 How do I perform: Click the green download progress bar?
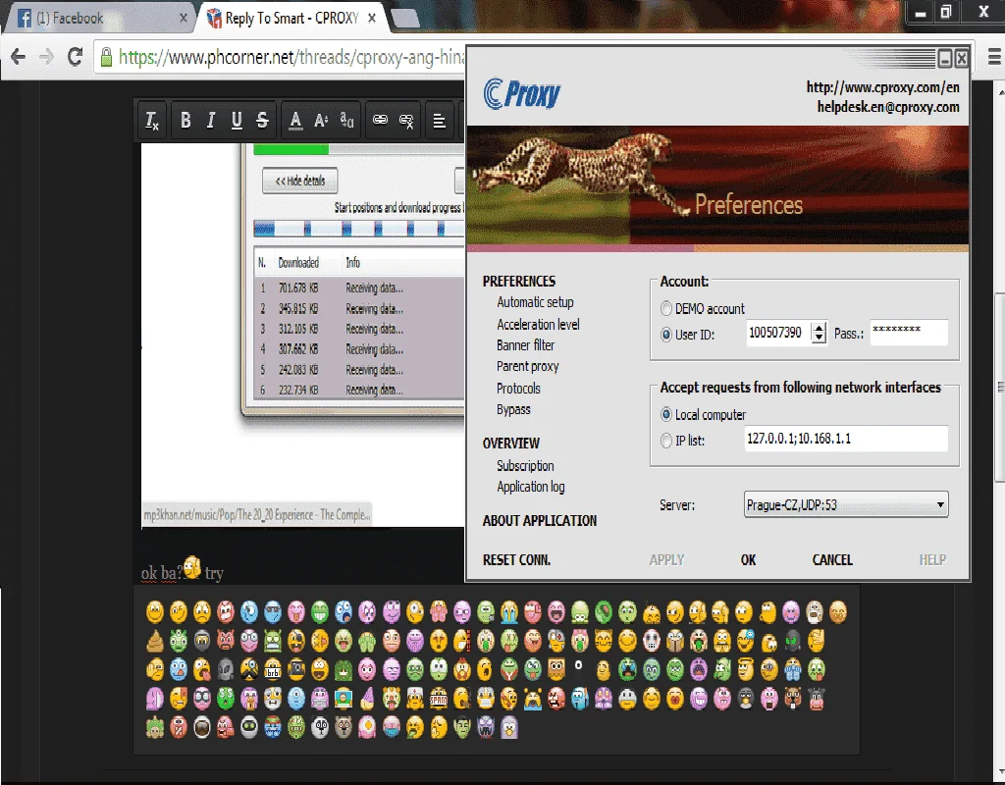point(291,149)
